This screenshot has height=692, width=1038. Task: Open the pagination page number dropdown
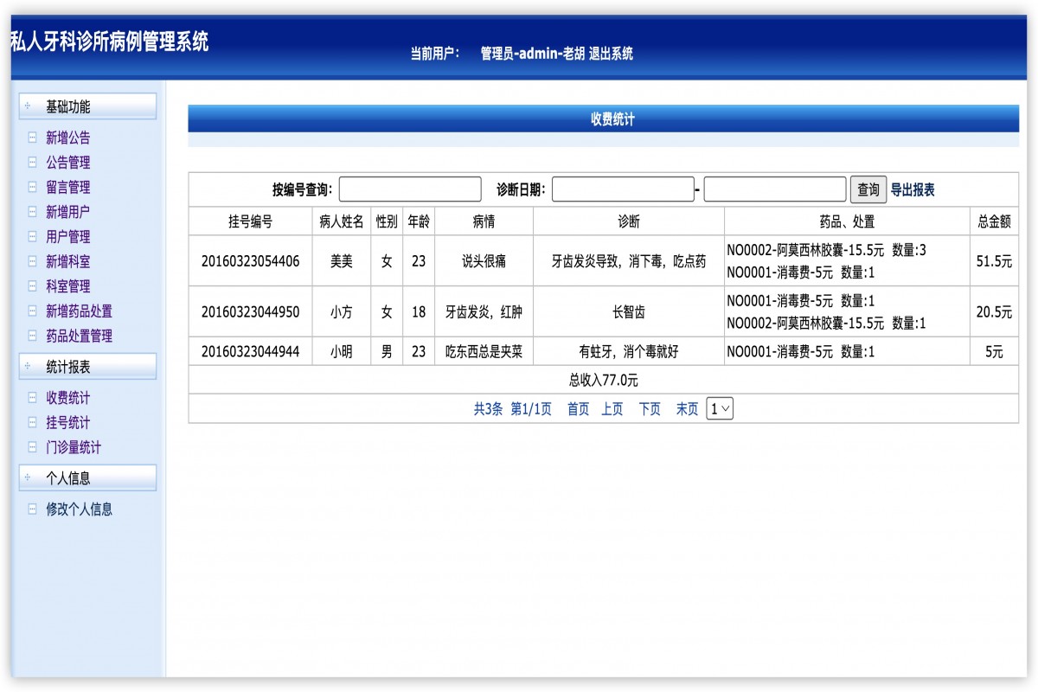721,408
